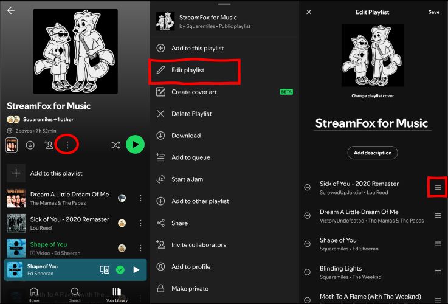Tap the large playlist cover on playlist page

tap(75, 52)
